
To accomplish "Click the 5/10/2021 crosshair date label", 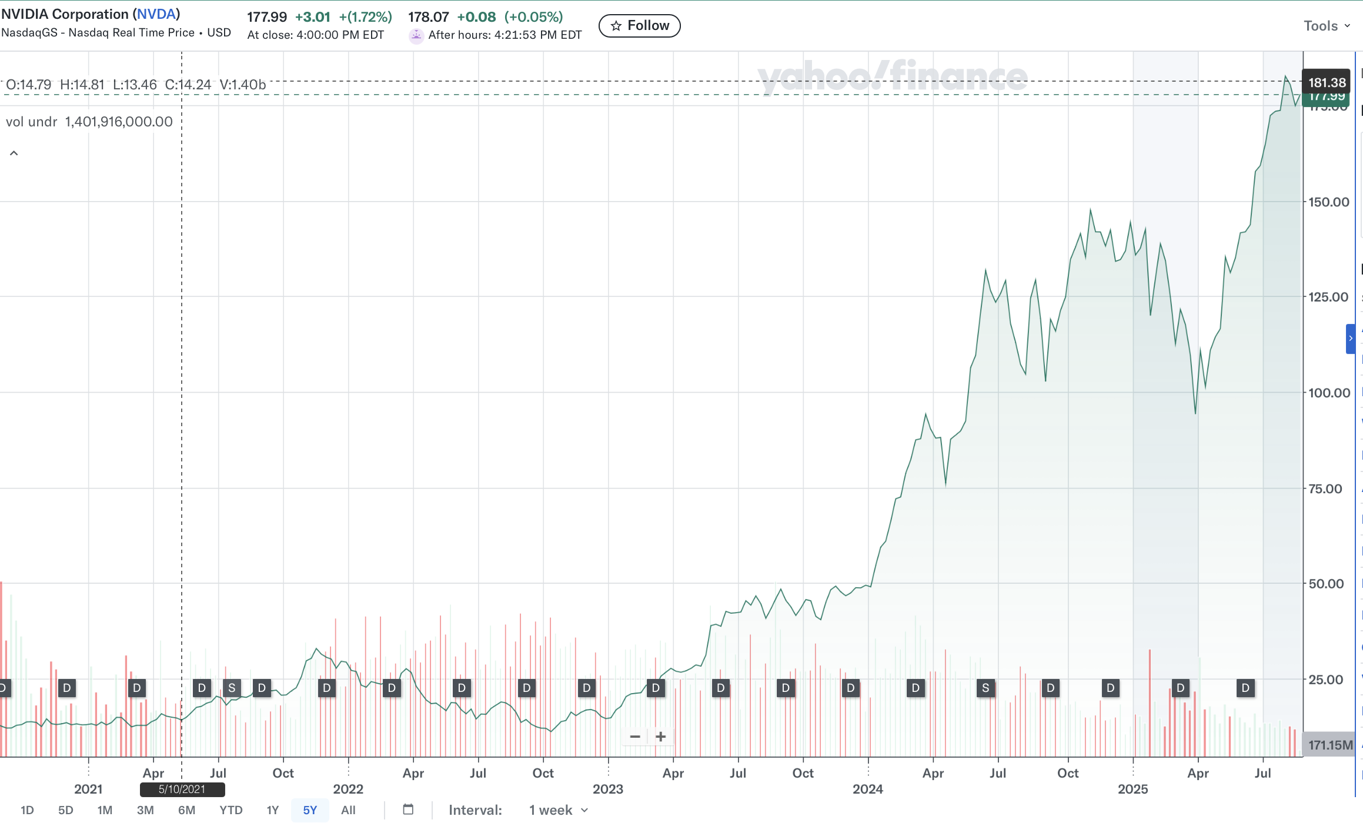I will pyautogui.click(x=182, y=789).
